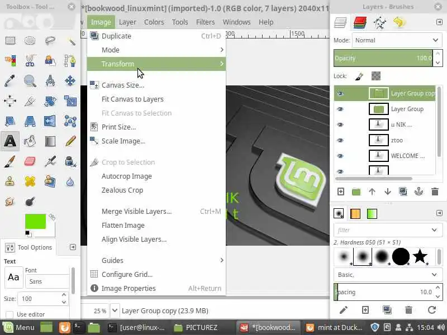Image resolution: width=447 pixels, height=335 pixels.
Task: Open the Filters menu
Action: click(x=205, y=22)
